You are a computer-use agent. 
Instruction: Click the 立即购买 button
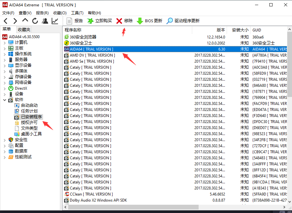[x=99, y=21]
